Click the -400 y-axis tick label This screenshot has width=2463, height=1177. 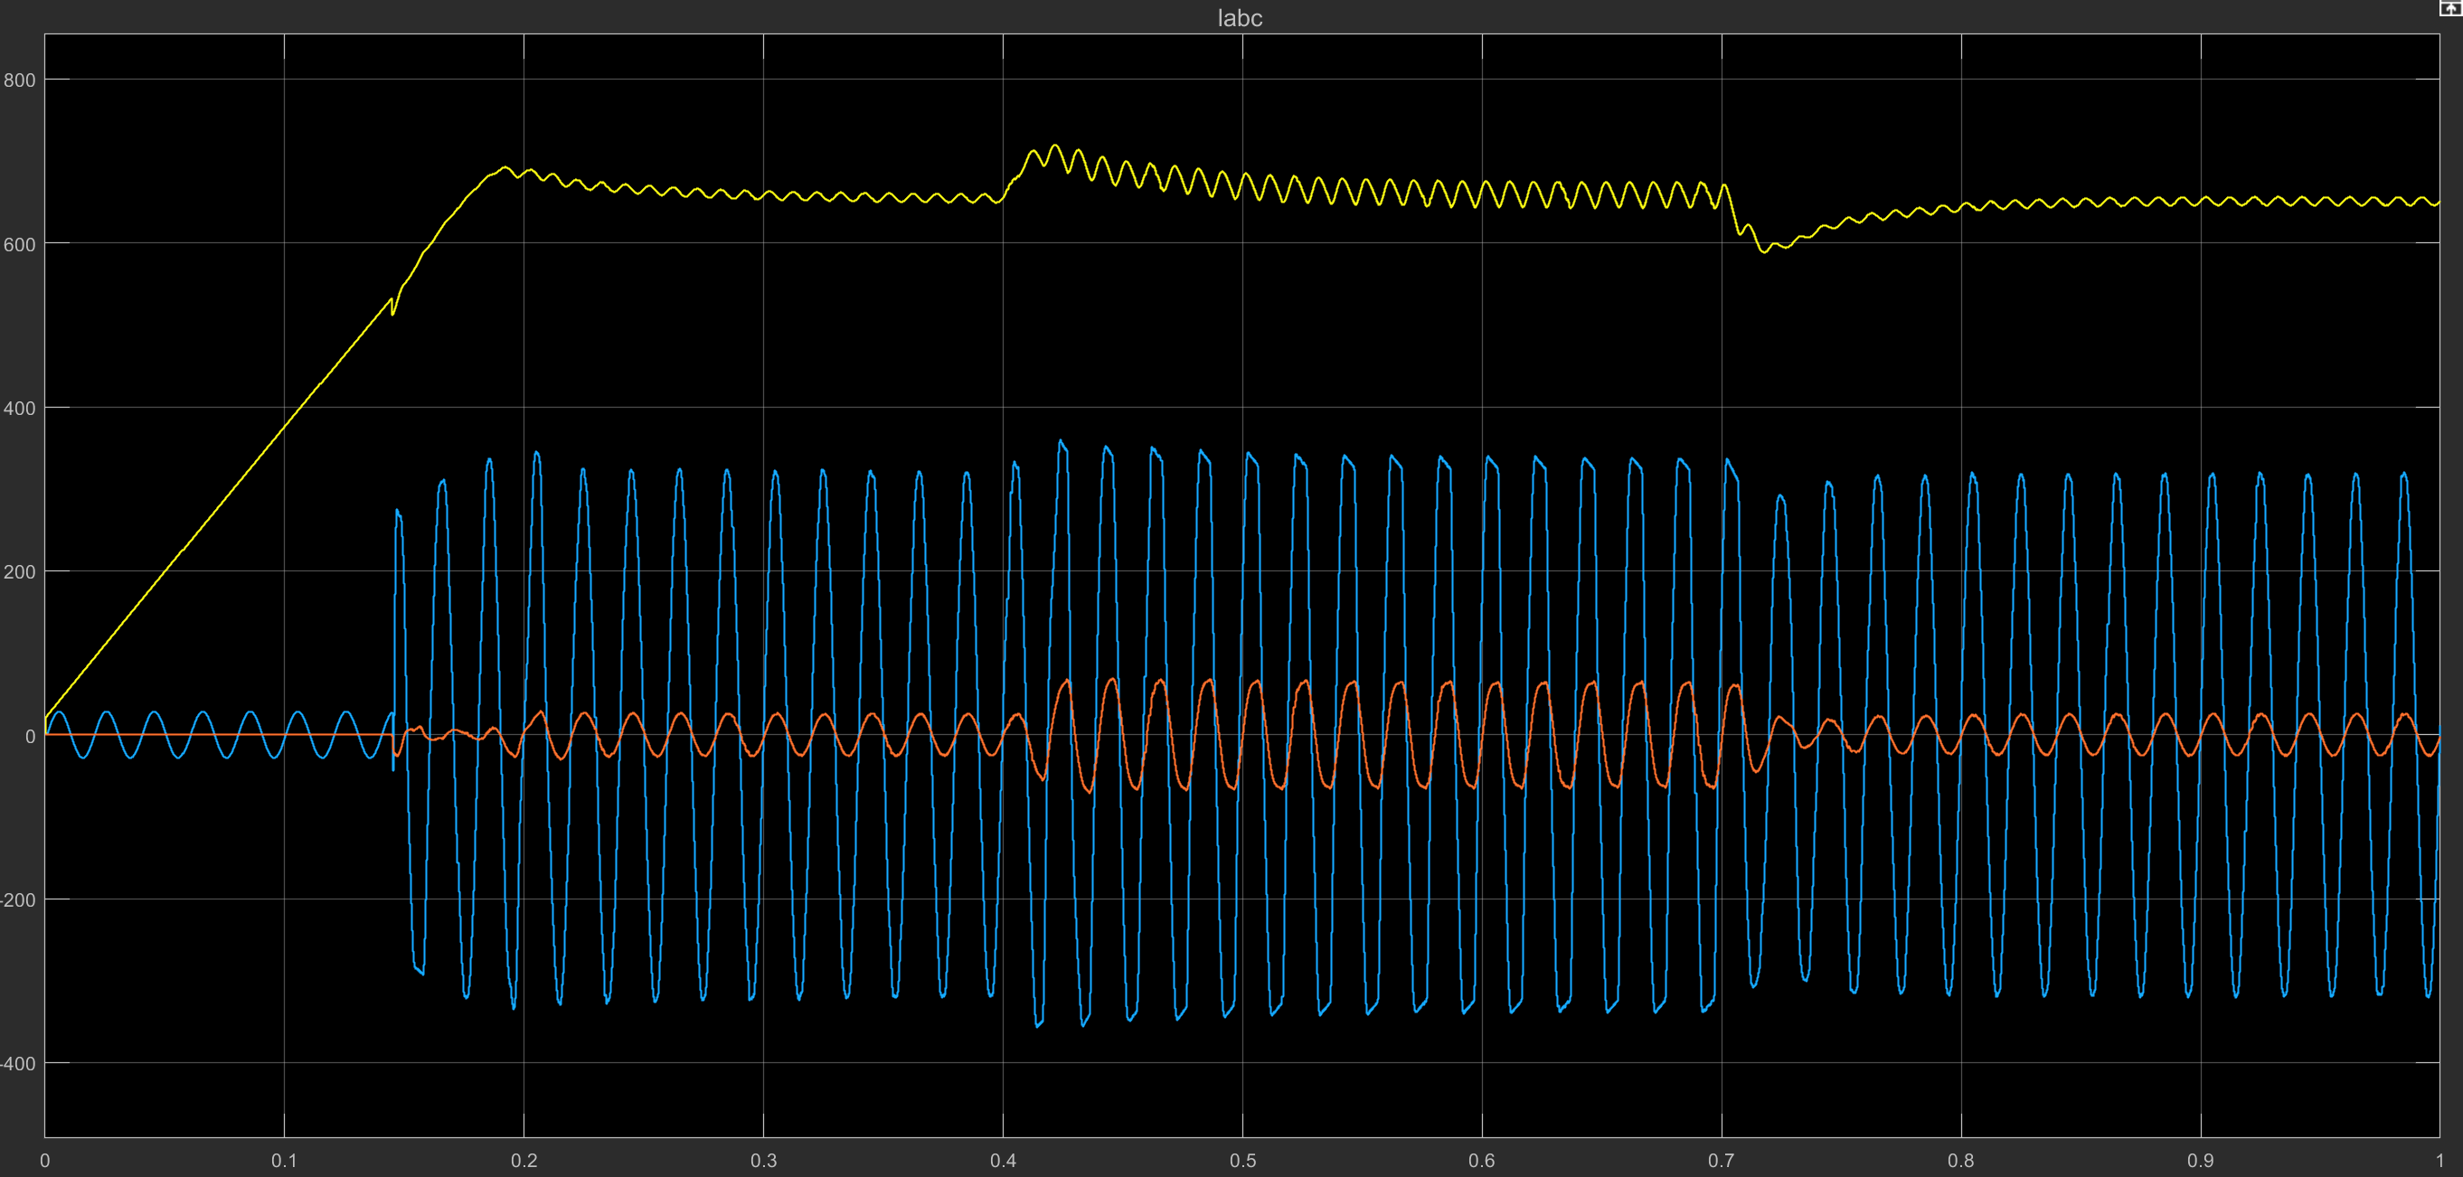17,1063
